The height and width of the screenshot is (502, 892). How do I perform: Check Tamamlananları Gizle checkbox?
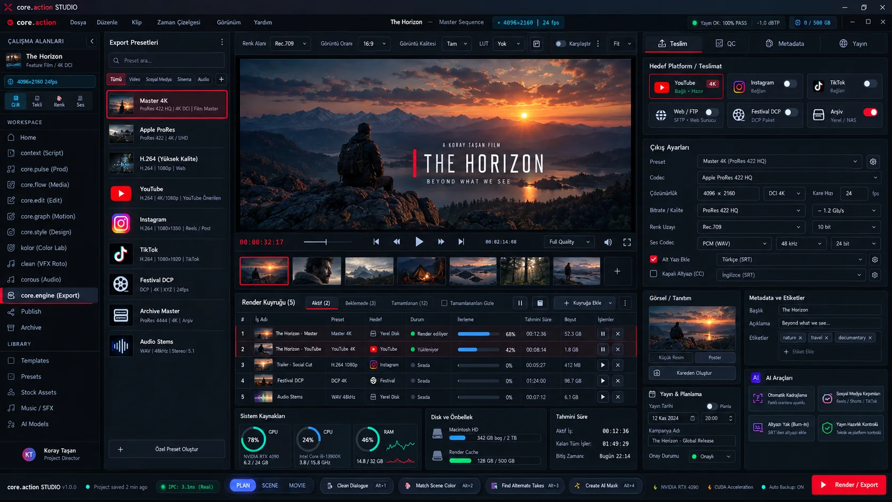444,303
